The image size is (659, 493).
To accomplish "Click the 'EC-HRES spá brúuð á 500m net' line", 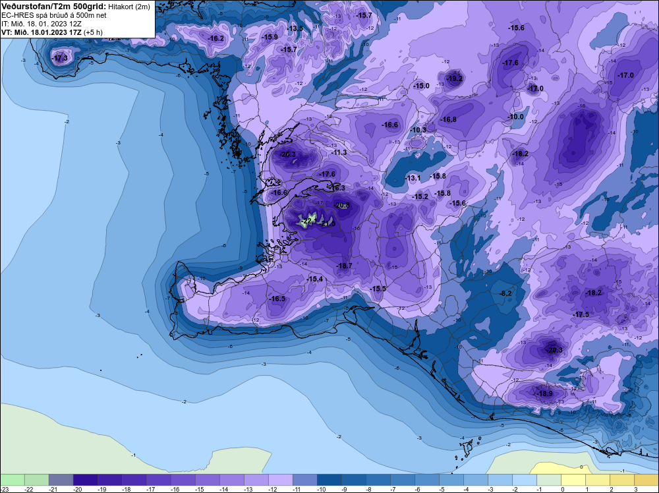I will tap(54, 15).
